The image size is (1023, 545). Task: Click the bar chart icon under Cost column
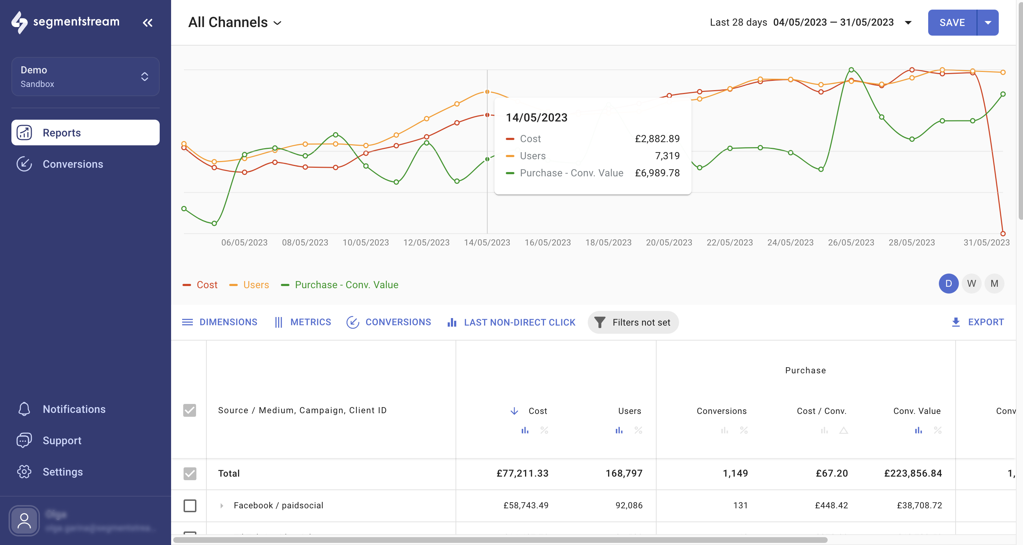pyautogui.click(x=525, y=431)
